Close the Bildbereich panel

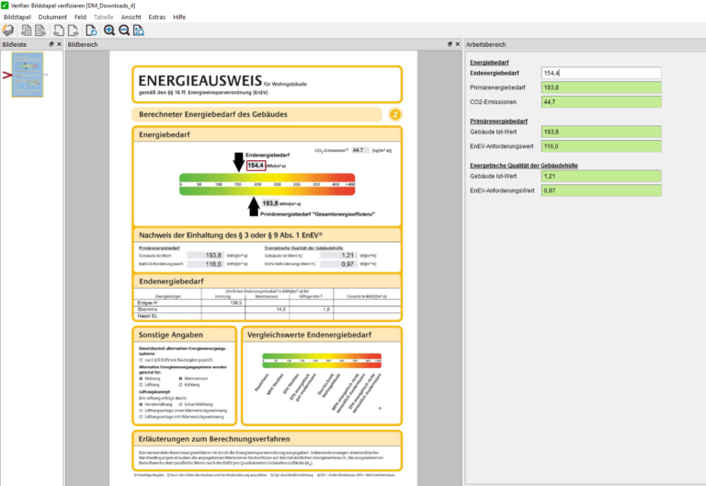coord(458,44)
